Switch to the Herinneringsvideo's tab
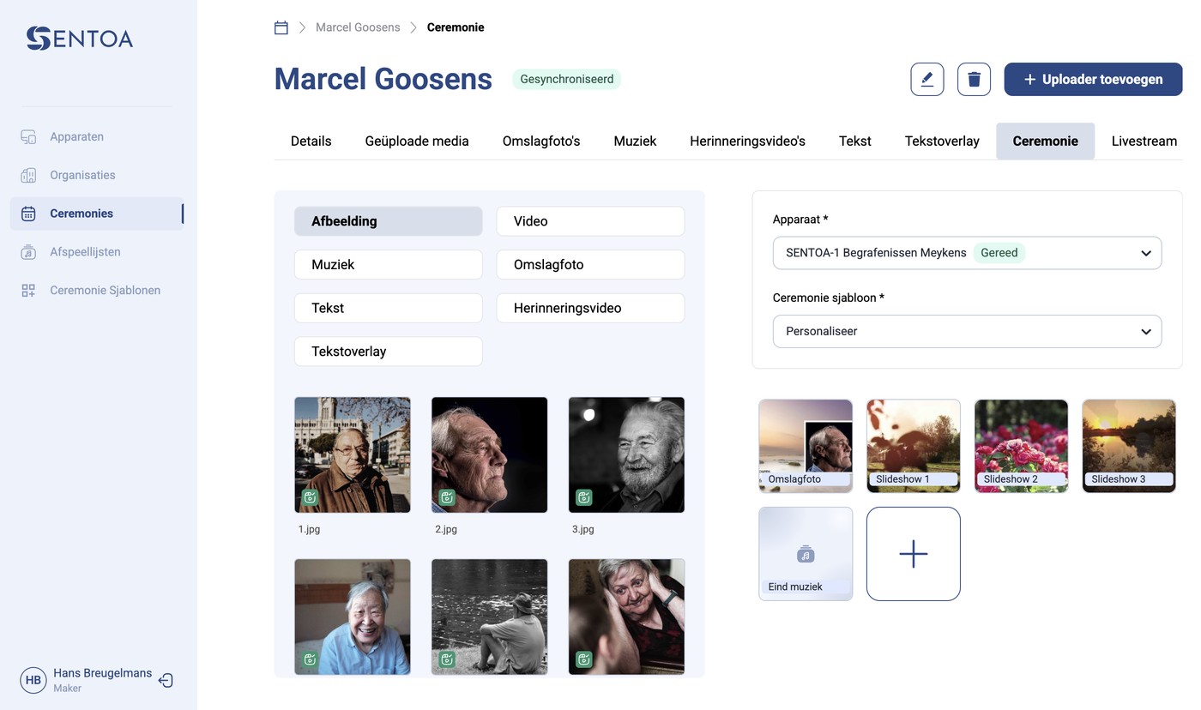Screen dimensions: 1201x710 747,141
